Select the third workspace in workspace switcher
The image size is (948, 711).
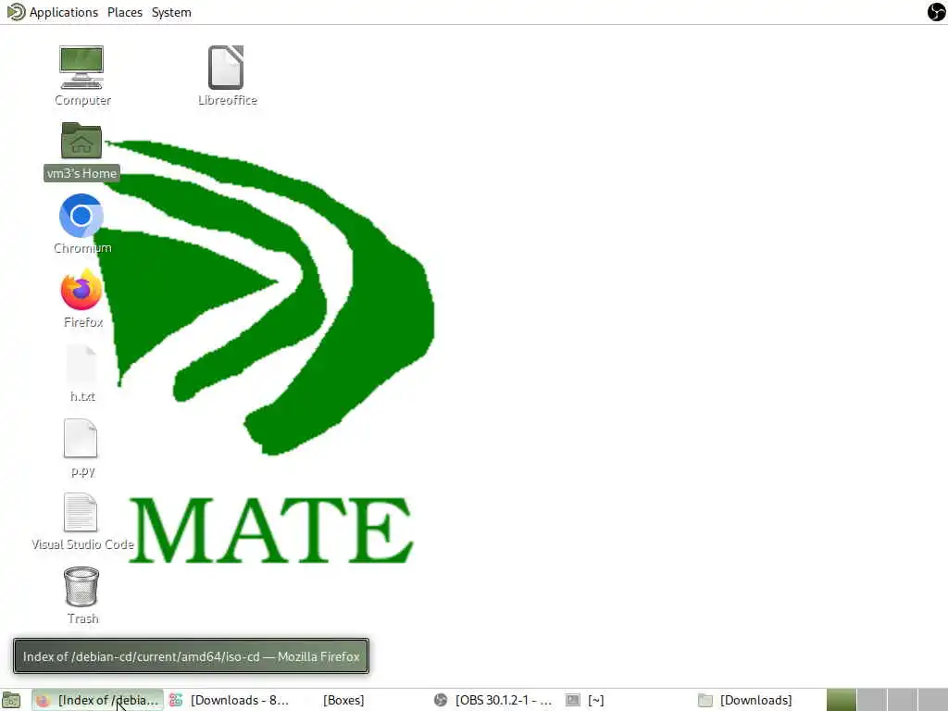(902, 700)
